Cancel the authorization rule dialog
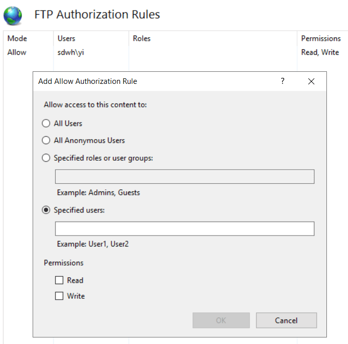This screenshot has height=344, width=348. click(x=286, y=320)
